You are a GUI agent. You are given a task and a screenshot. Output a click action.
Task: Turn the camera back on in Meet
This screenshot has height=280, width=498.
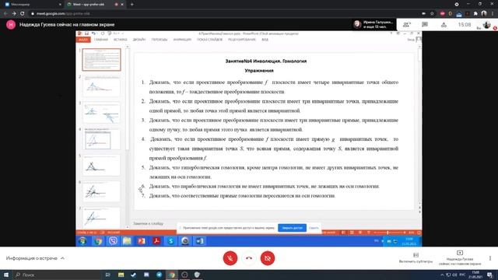(x=268, y=258)
